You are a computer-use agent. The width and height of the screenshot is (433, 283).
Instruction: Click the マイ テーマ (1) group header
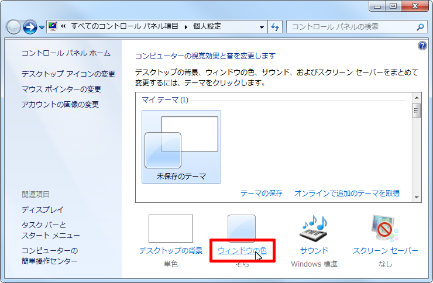click(x=165, y=99)
